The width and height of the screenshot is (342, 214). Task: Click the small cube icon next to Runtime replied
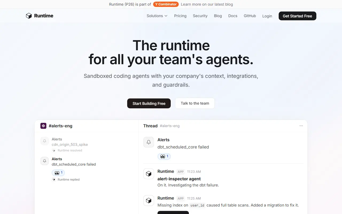click(x=54, y=179)
